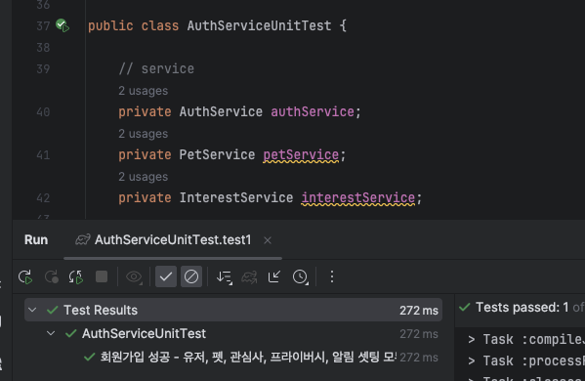Click the underlined interestService field
The width and height of the screenshot is (585, 381).
click(x=357, y=197)
